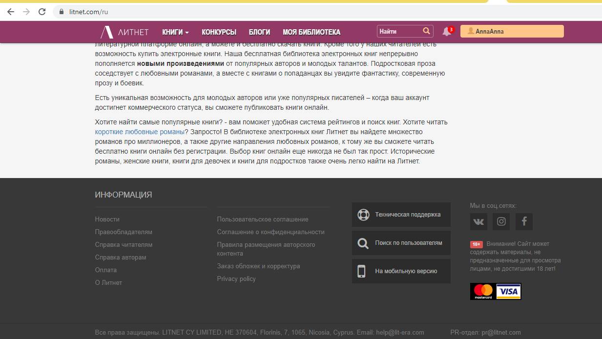Open the AnnaAnna user account menu
This screenshot has width=602, height=339.
(x=512, y=31)
